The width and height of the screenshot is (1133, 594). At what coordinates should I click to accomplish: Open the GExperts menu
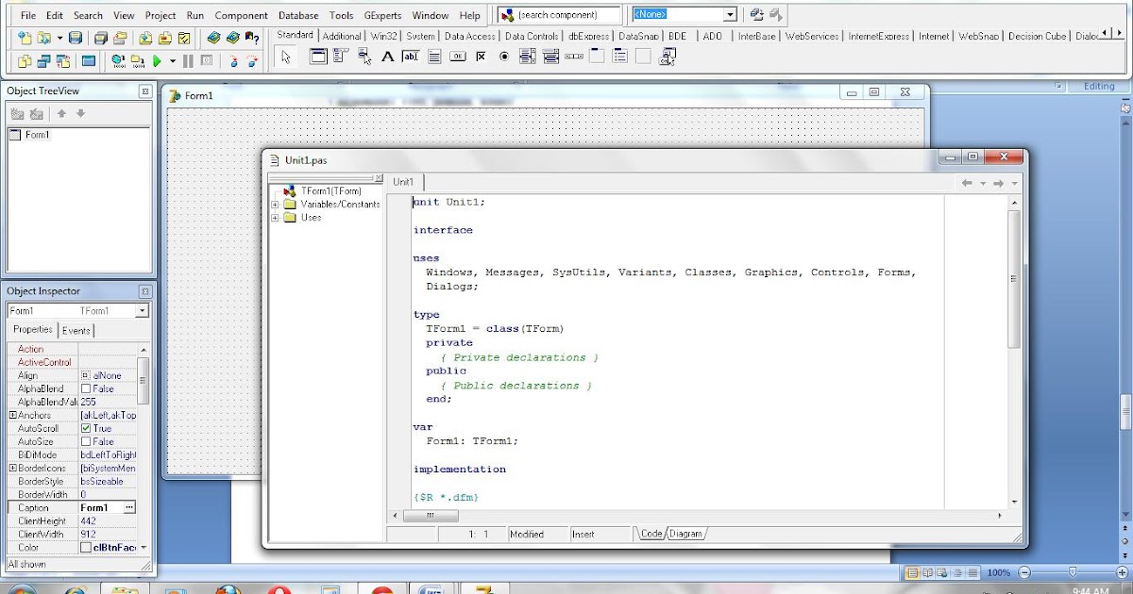pyautogui.click(x=382, y=15)
